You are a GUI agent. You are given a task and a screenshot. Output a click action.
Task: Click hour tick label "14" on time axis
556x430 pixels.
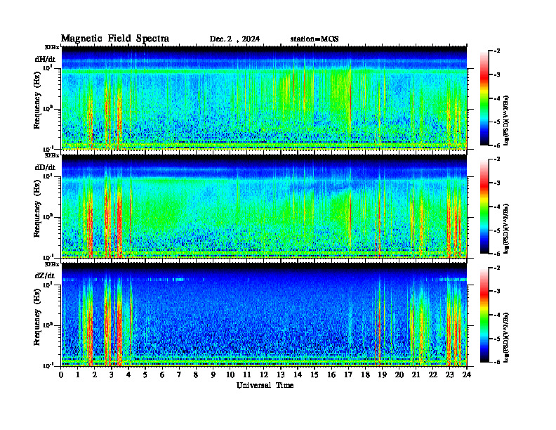tap(298, 374)
